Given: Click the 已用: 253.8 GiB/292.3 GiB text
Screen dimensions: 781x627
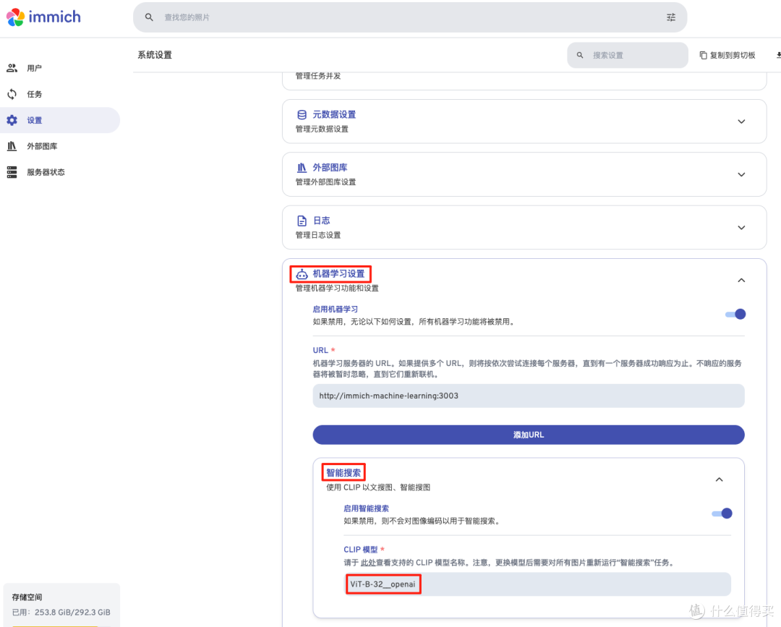Looking at the screenshot, I should pos(61,613).
